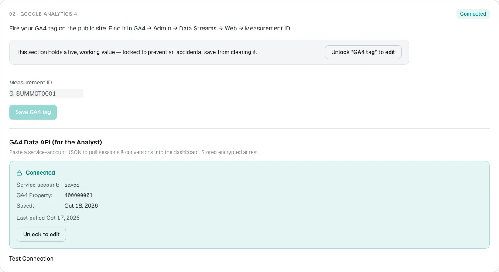499x272 pixels.
Task: Click the Last pulled Oct 17, 2026 text
Action: coord(48,218)
